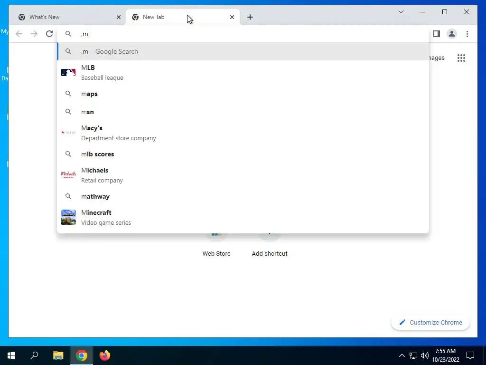Viewport: 486px width, 365px height.
Task: Open Chrome's three-dot menu
Action: click(x=467, y=34)
